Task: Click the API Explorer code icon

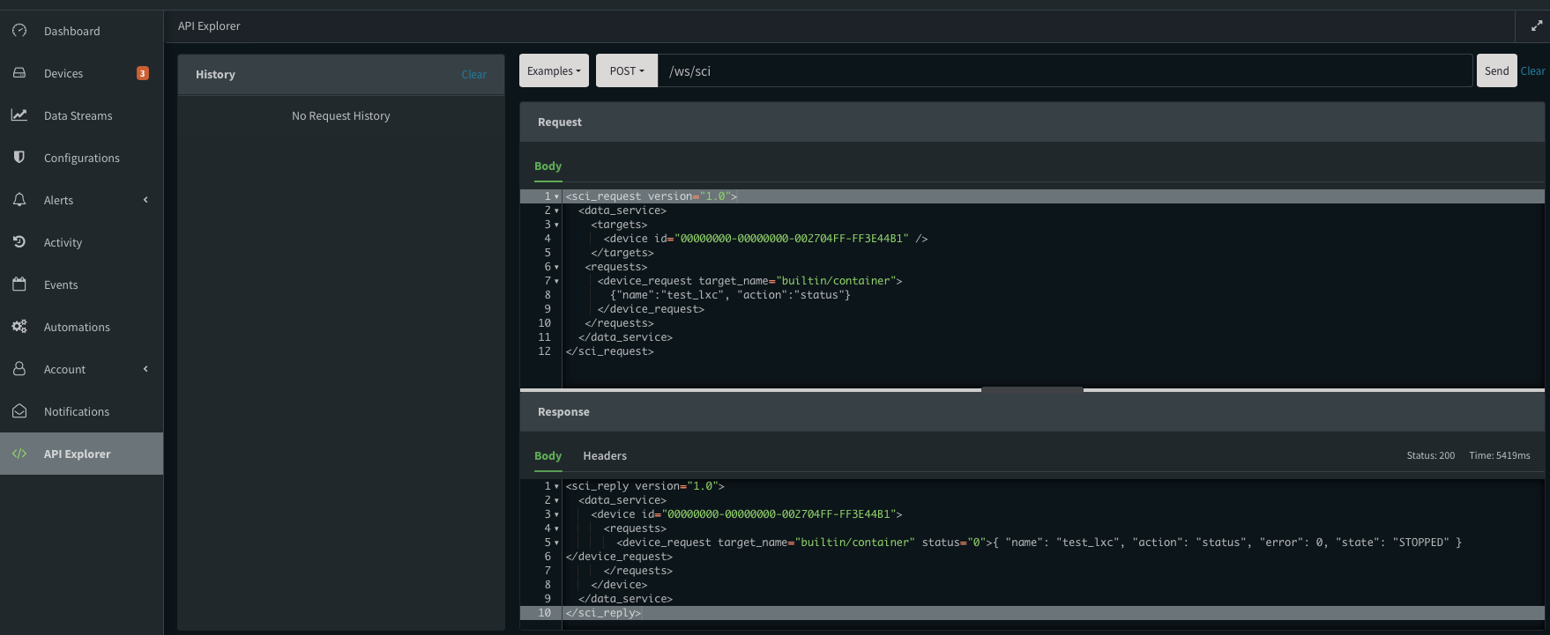Action: pos(19,454)
